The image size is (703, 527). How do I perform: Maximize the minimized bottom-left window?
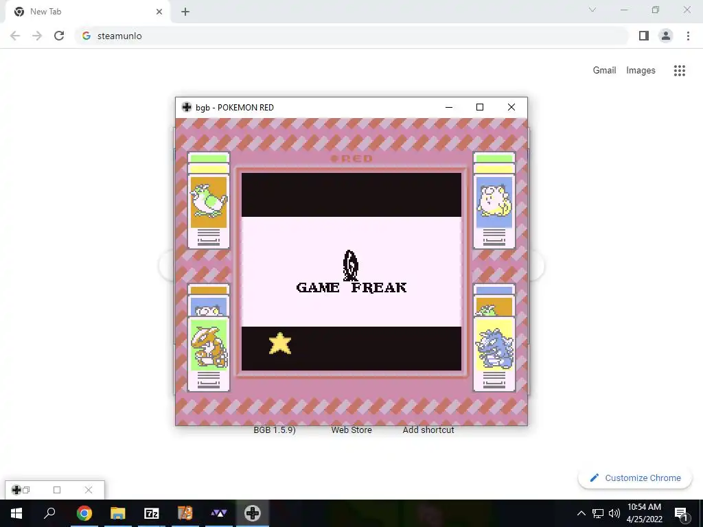(x=57, y=490)
